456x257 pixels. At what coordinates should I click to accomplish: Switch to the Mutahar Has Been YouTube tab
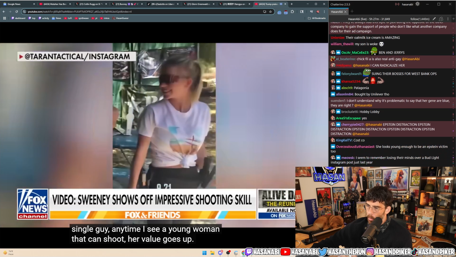point(55,4)
